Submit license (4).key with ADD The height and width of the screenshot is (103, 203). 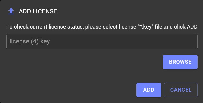pos(149,90)
